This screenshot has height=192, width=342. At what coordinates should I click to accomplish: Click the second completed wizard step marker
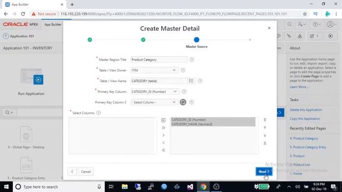143,39
